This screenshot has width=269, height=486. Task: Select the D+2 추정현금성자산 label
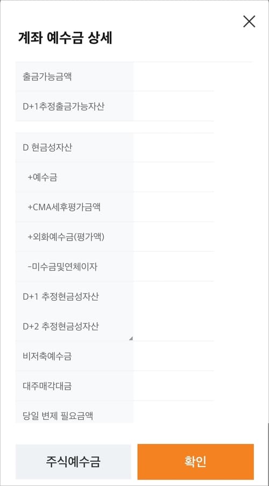pyautogui.click(x=61, y=326)
